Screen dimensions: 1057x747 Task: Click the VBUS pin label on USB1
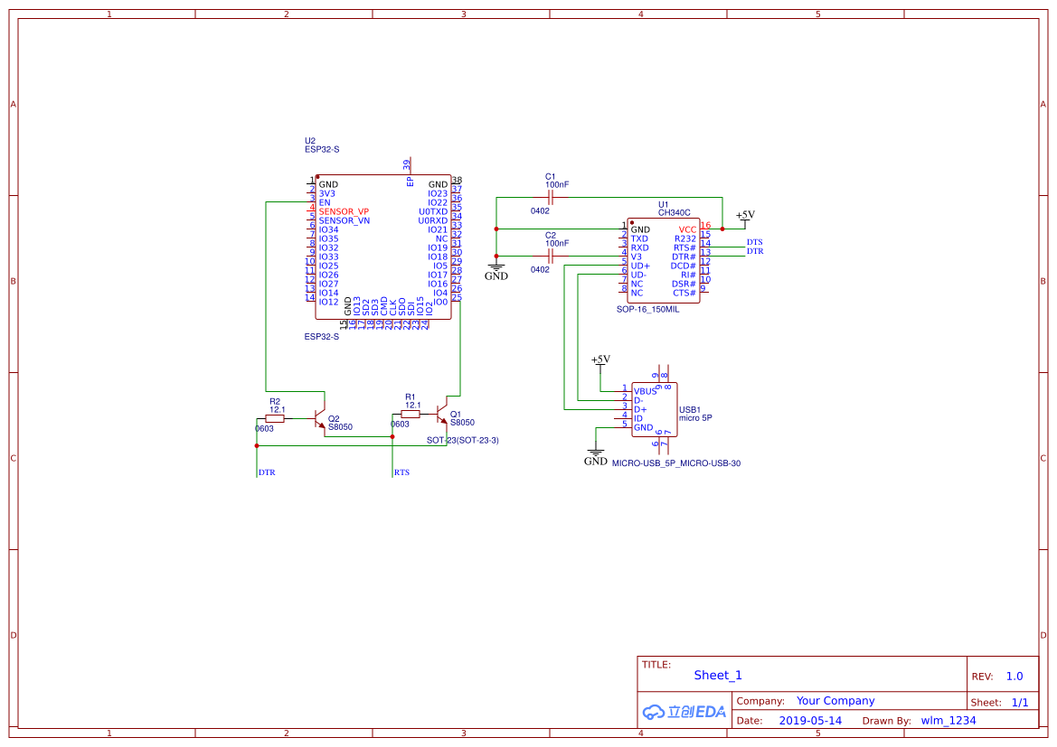[x=645, y=391]
